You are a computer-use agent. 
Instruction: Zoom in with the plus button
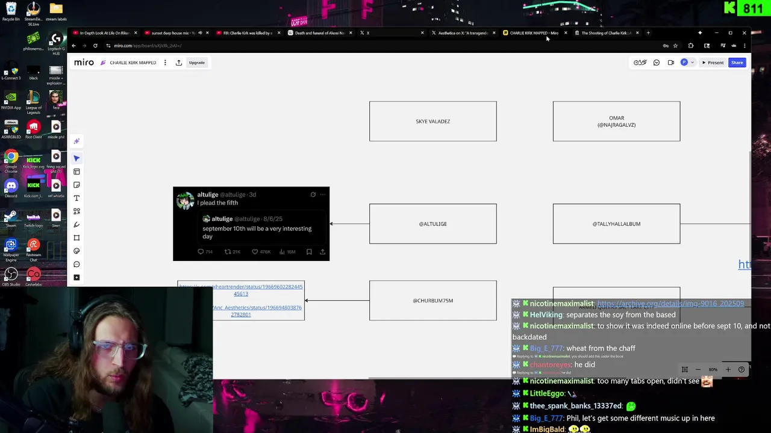(728, 369)
